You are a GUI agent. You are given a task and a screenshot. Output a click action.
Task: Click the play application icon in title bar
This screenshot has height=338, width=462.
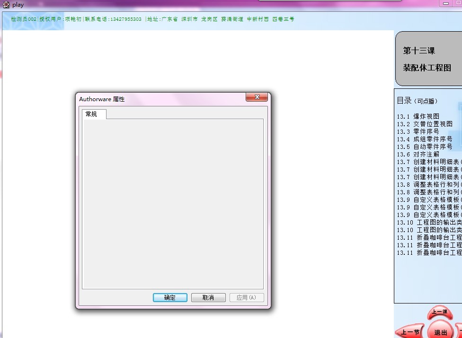[x=6, y=4]
